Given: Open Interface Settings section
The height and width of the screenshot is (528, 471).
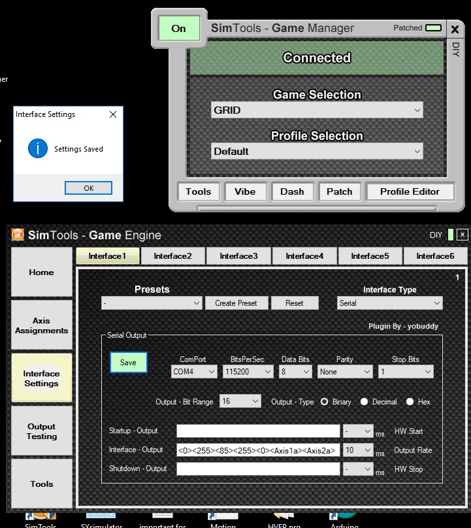Looking at the screenshot, I should pyautogui.click(x=41, y=378).
